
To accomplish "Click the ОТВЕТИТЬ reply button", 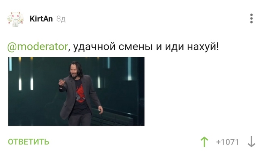I will (28, 142).
